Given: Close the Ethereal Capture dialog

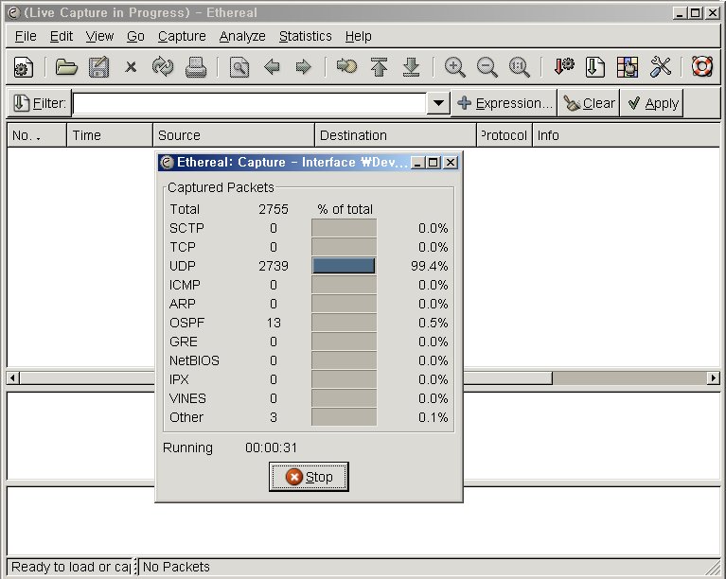Looking at the screenshot, I should click(451, 163).
